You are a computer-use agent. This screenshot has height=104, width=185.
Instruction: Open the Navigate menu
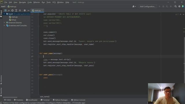click(23, 2)
